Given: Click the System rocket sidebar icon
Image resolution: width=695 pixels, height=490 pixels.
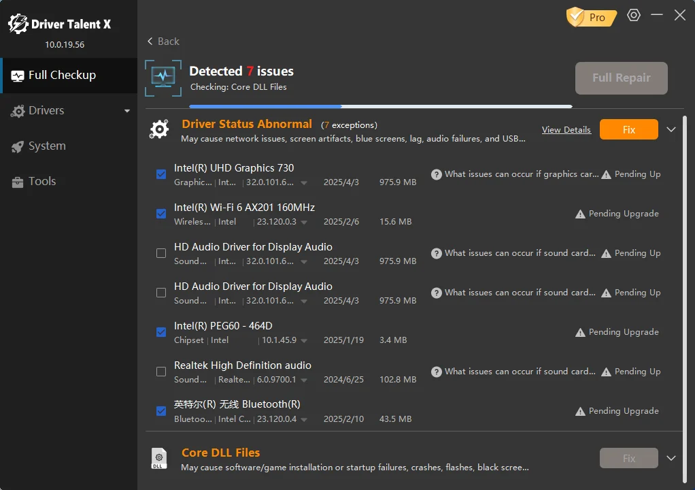Looking at the screenshot, I should pyautogui.click(x=18, y=147).
